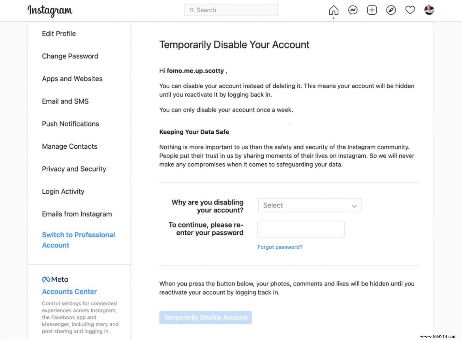462x340 pixels.
Task: Select Edit Profile in the sidebar
Action: coord(59,34)
